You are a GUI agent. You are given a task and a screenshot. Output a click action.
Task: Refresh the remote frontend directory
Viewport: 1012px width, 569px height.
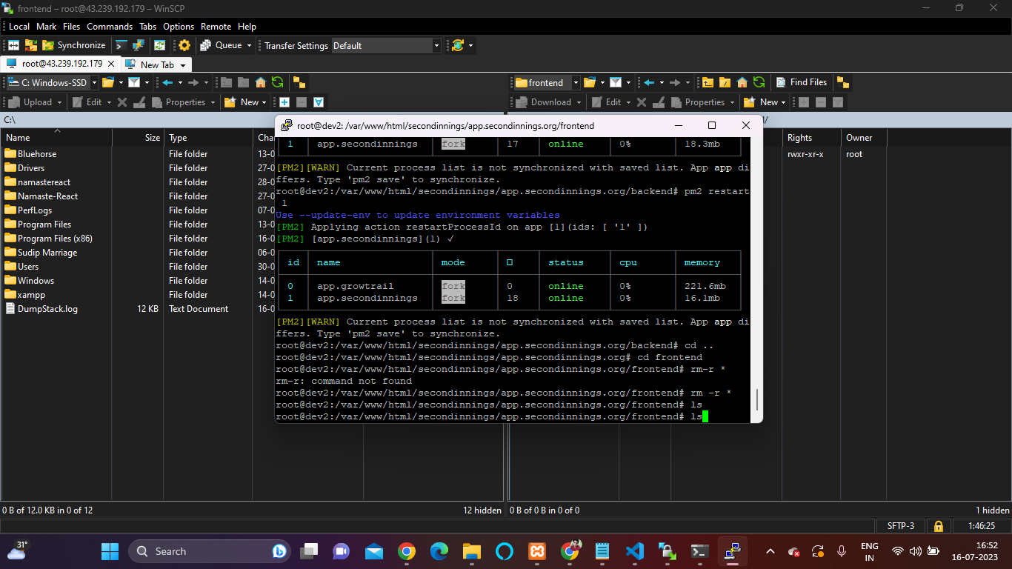pyautogui.click(x=759, y=82)
